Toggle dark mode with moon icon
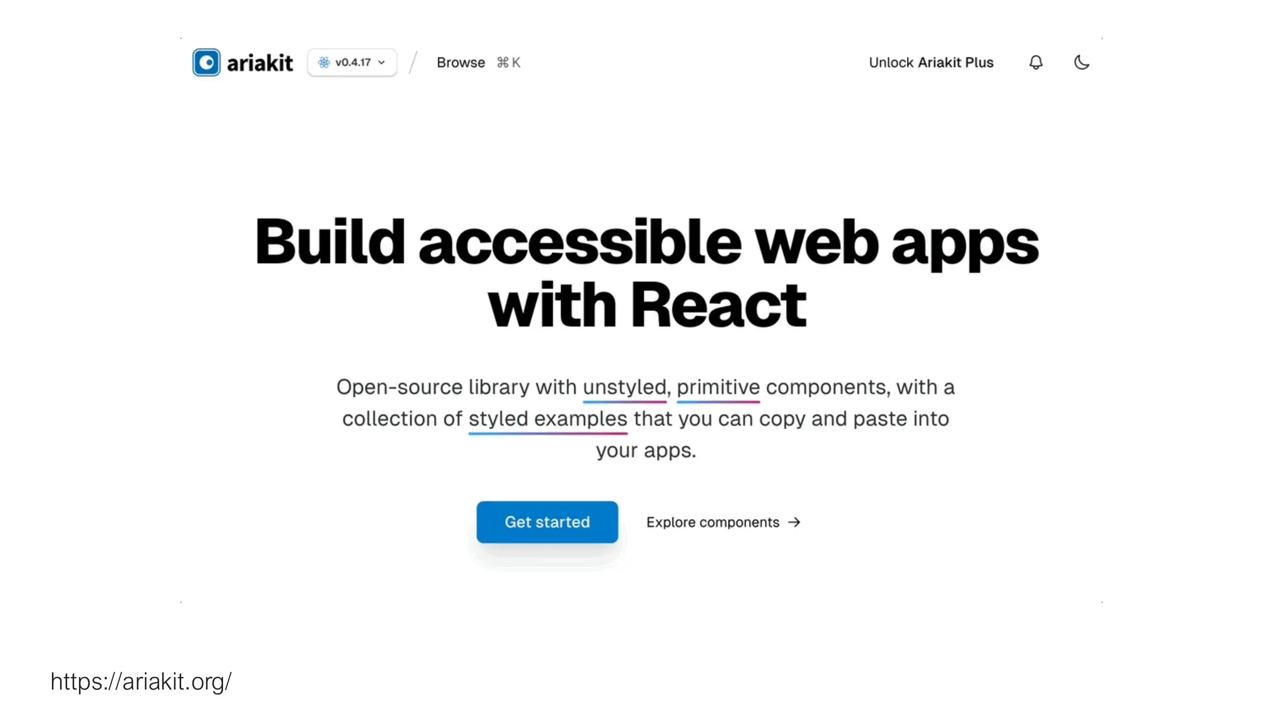The image size is (1283, 722). point(1081,63)
